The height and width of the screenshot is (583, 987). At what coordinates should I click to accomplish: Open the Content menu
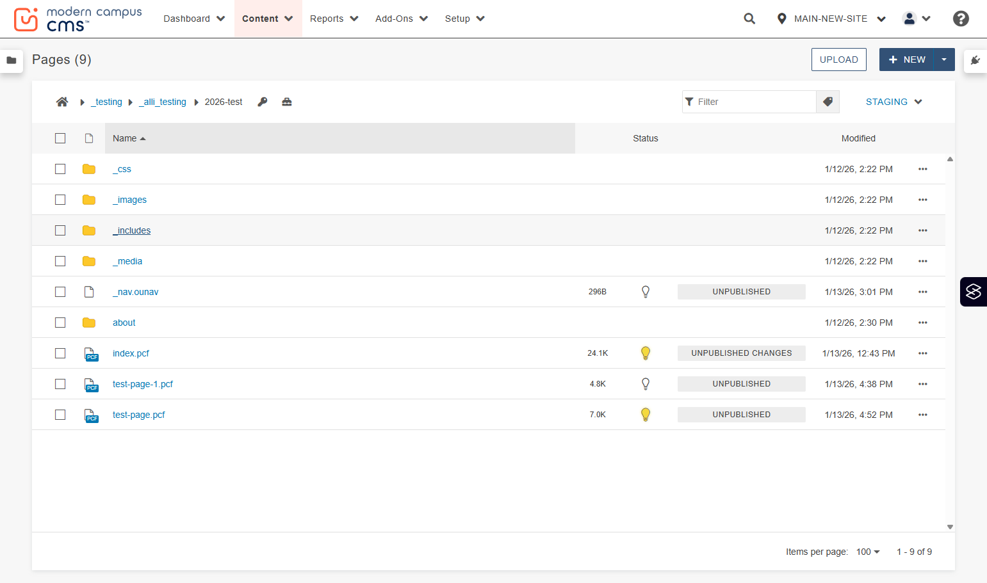(268, 19)
